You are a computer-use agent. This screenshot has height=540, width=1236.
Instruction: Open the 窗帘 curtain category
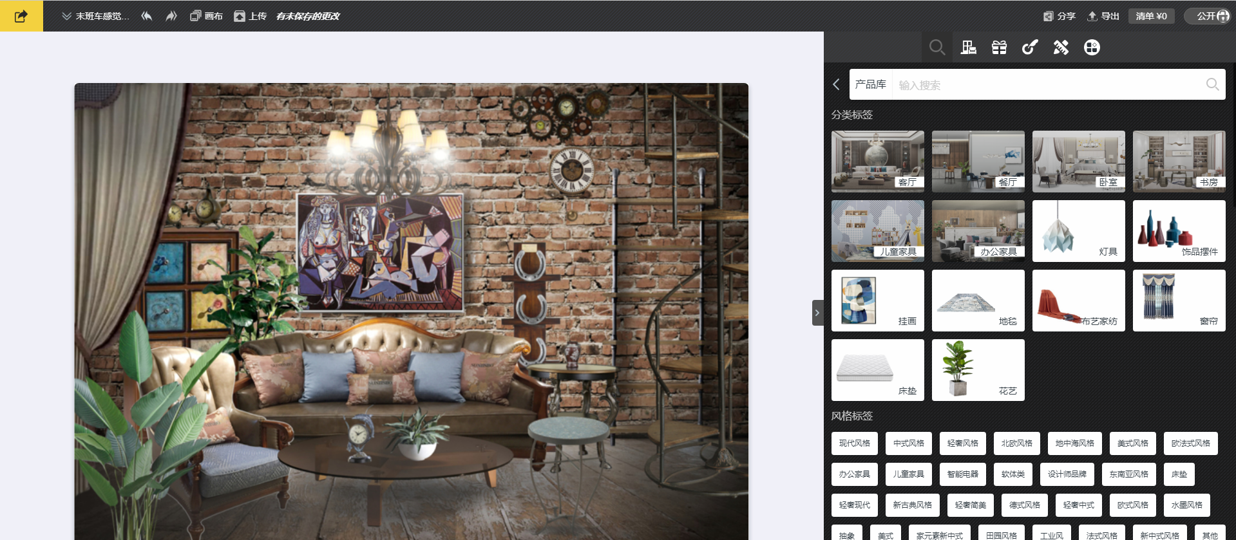pyautogui.click(x=1179, y=301)
